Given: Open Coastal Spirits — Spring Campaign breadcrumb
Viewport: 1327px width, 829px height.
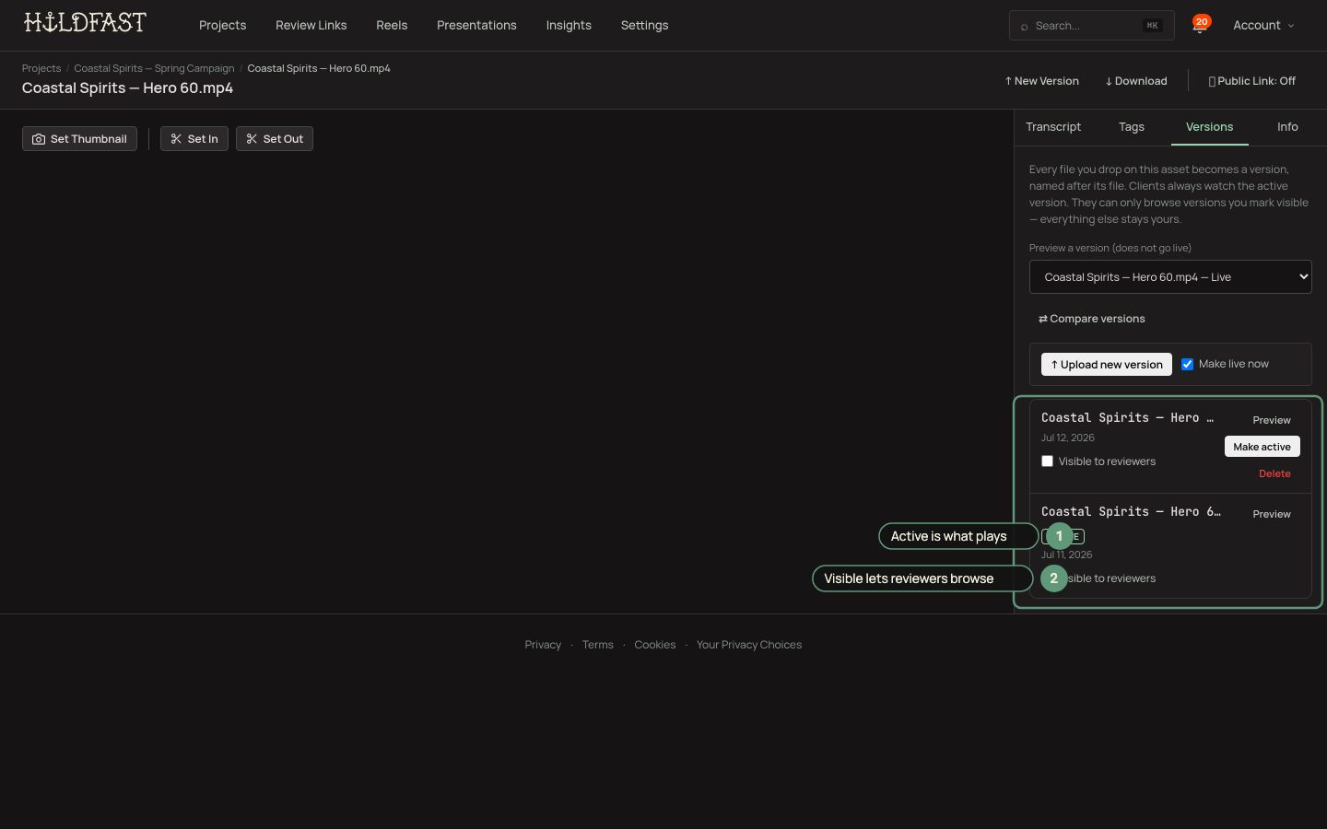Looking at the screenshot, I should (154, 68).
